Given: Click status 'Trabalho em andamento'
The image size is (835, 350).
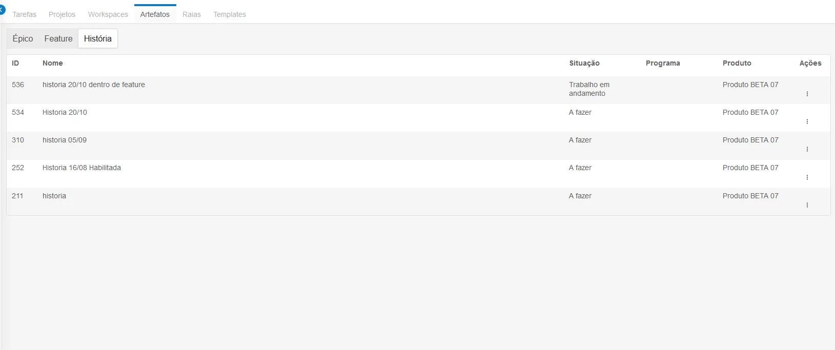Looking at the screenshot, I should click(x=589, y=89).
